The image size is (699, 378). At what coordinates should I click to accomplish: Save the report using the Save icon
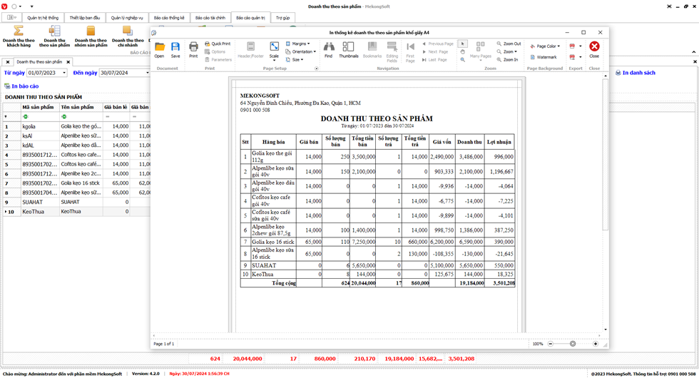coord(175,48)
